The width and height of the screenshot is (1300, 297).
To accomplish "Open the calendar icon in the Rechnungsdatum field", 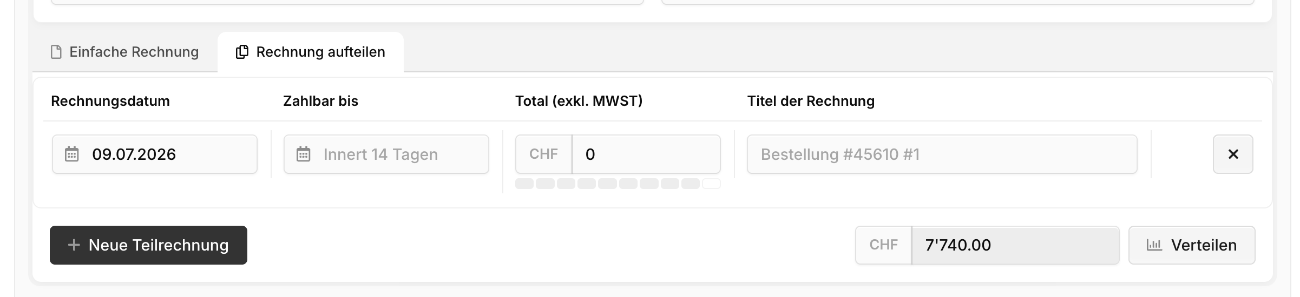I will click(72, 154).
